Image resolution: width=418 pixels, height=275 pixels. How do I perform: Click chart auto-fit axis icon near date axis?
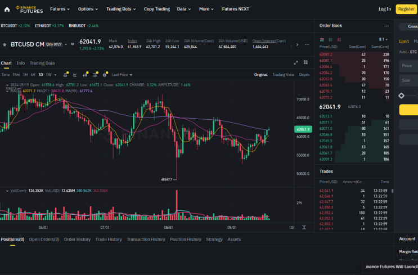304,227
